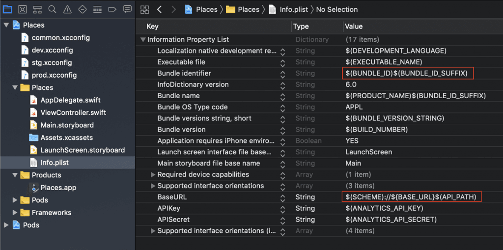Click the $(SCHEME)://${BASE_URL}$(API_PATH) value
Image resolution: width=503 pixels, height=250 pixels.
[x=411, y=197]
